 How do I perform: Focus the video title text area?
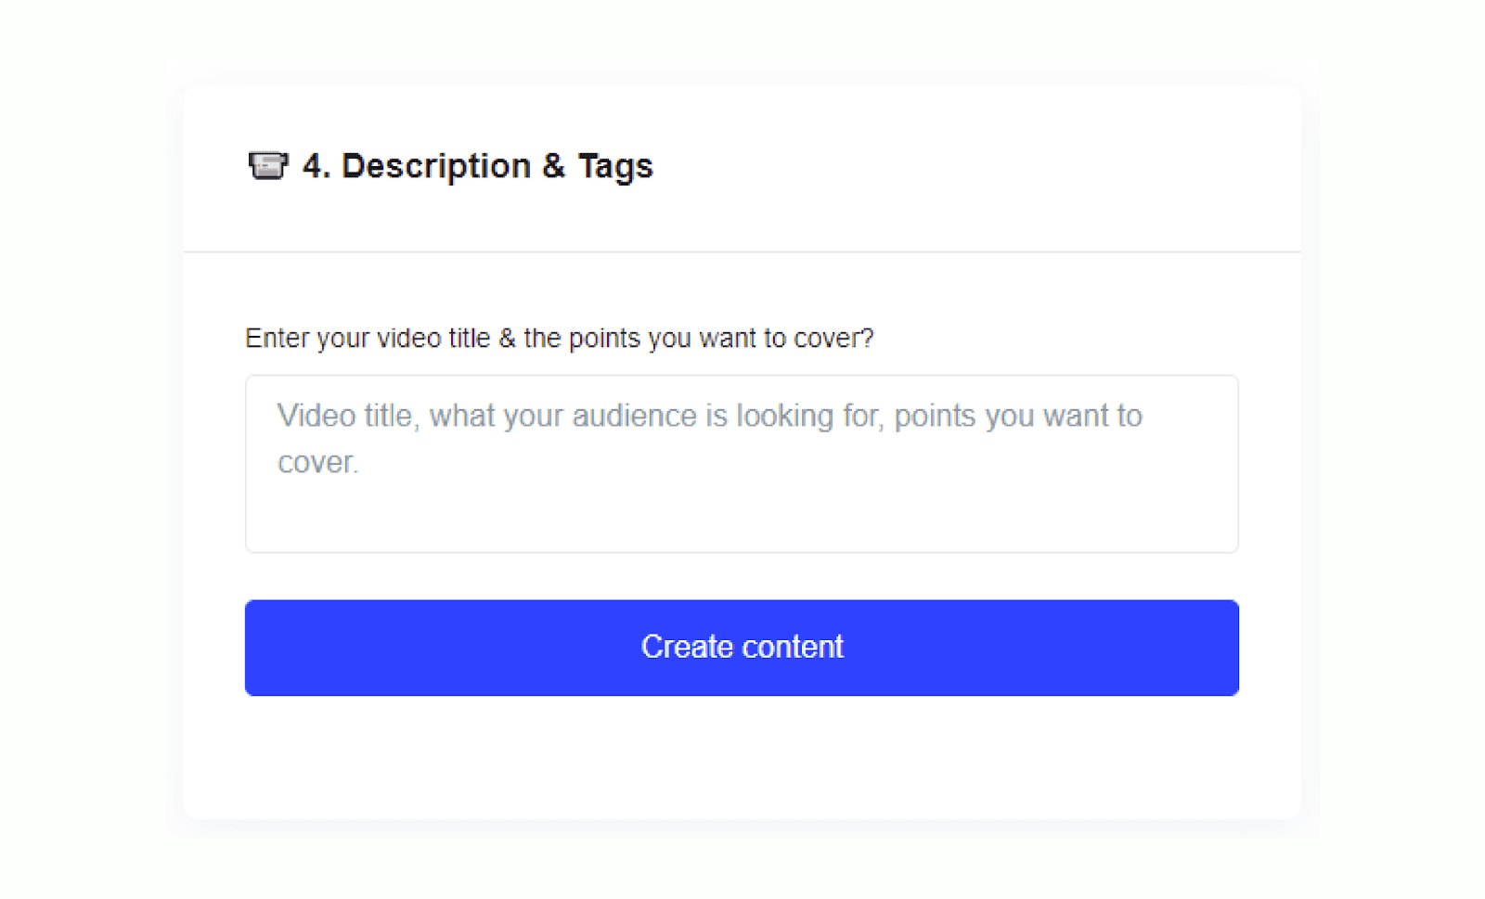[x=742, y=463]
